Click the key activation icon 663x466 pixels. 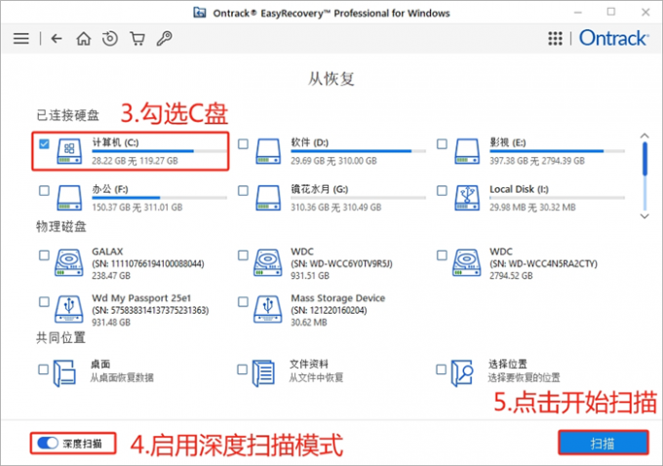click(165, 39)
